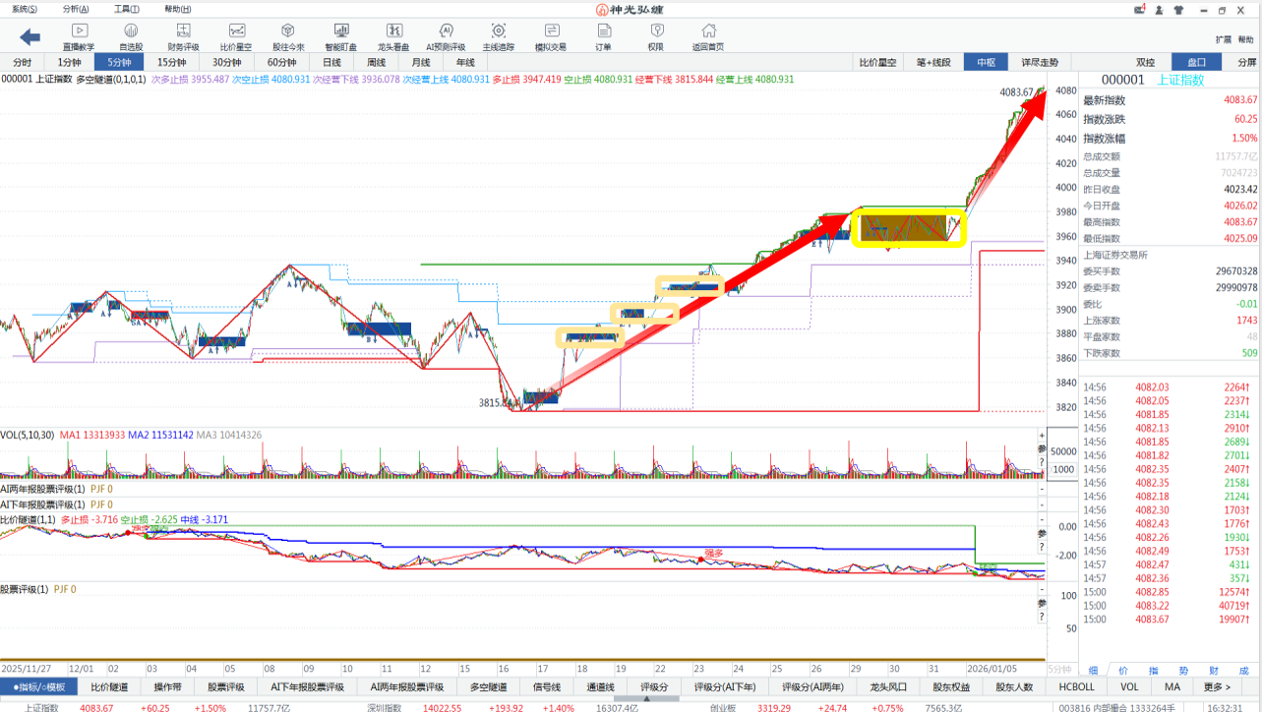The image size is (1262, 712).
Task: Click the blue back arrow icon
Action: 30,37
